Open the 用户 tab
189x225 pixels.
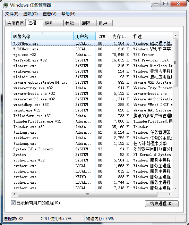coord(105,23)
